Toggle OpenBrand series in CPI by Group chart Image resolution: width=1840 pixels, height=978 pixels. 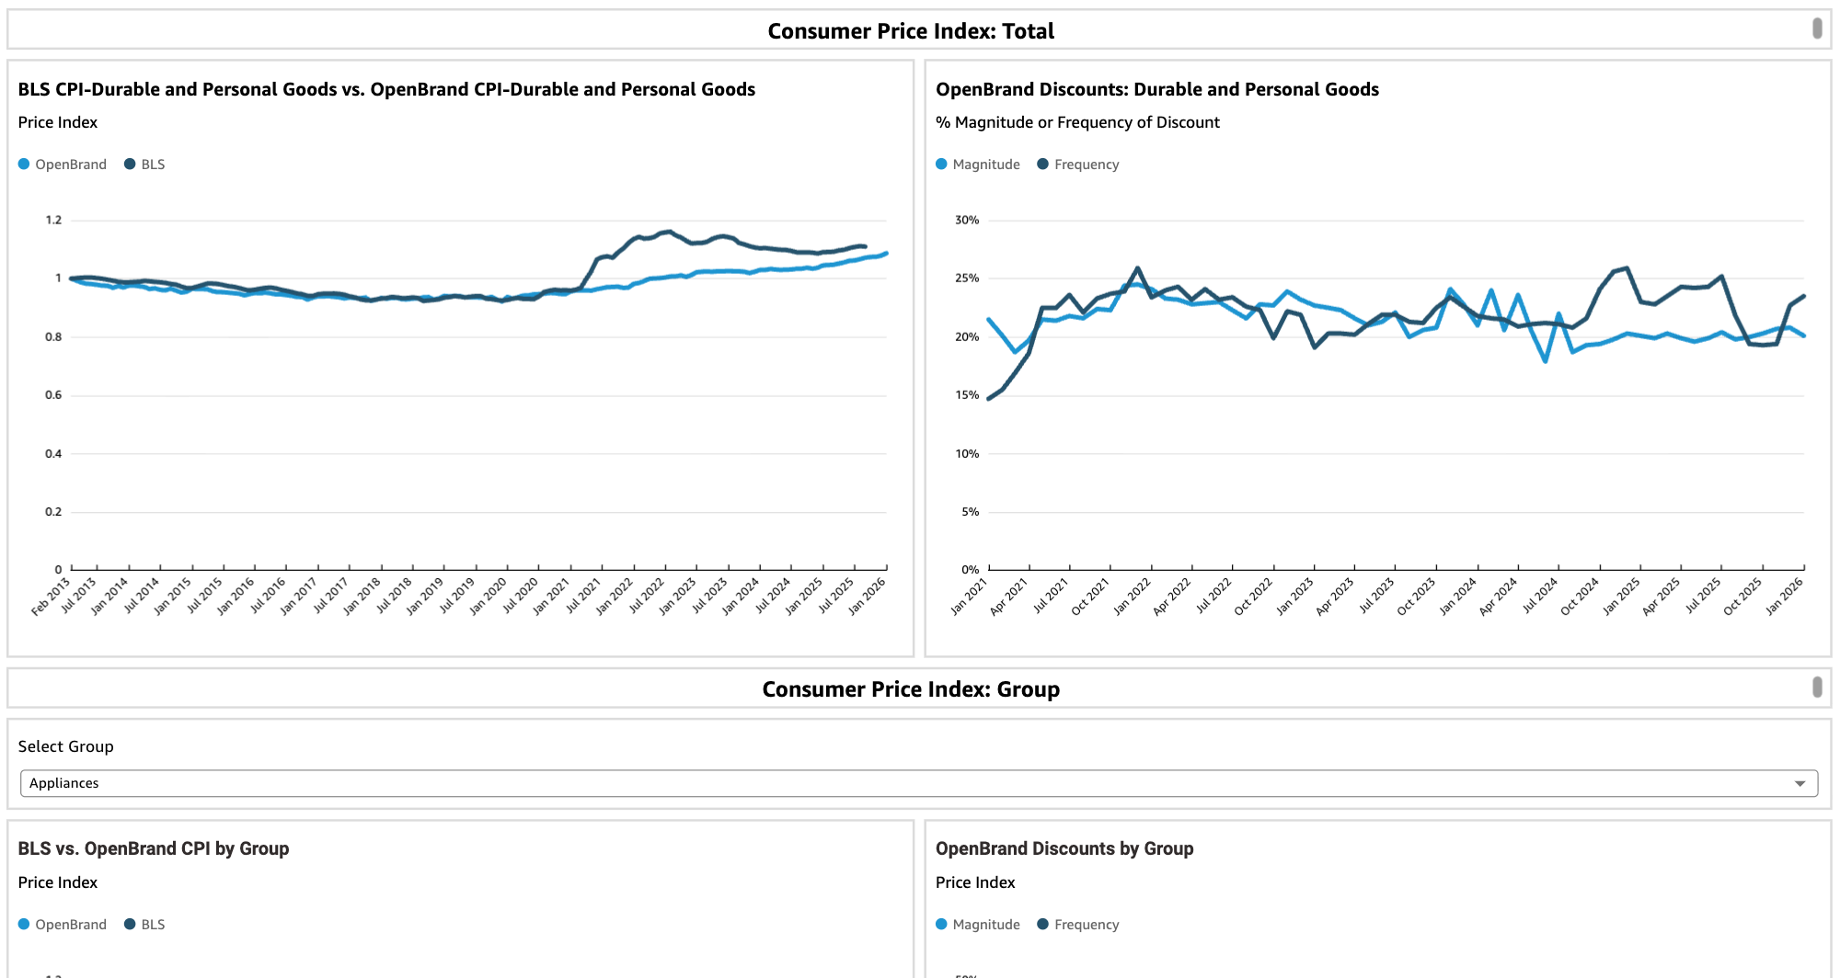pos(24,925)
